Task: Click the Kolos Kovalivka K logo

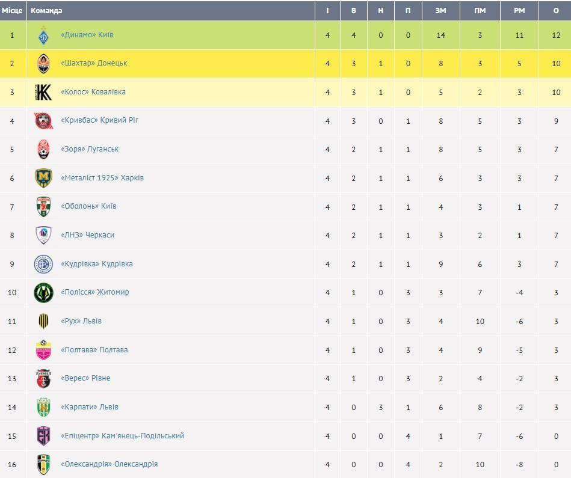Action: click(x=43, y=92)
